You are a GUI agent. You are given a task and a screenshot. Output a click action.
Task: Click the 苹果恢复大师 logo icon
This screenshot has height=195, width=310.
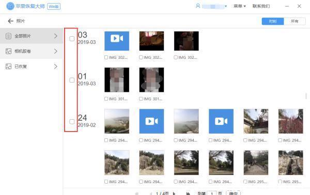point(10,6)
